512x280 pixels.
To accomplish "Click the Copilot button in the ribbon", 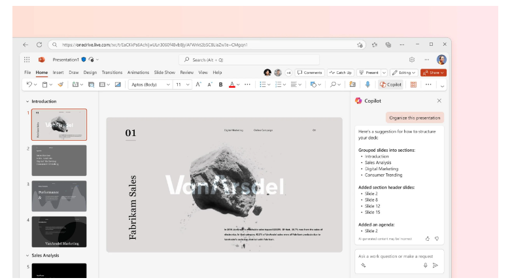I will (391, 84).
